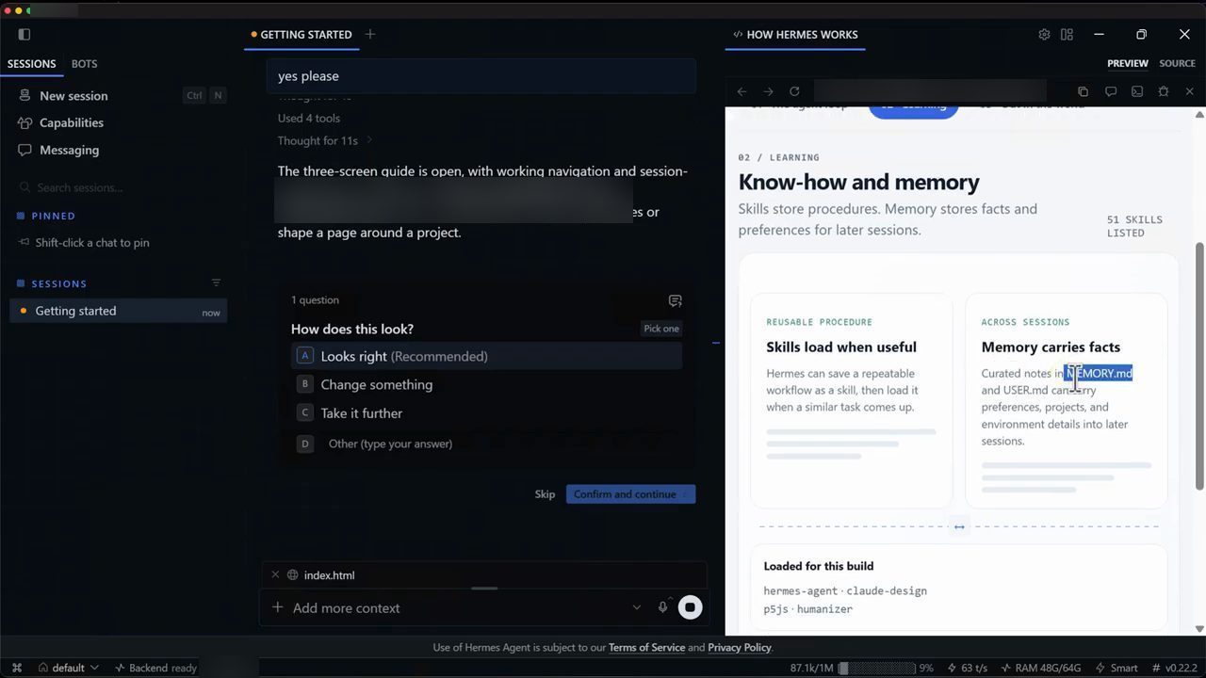This screenshot has width=1206, height=678.
Task: Reload the preview page
Action: [794, 91]
